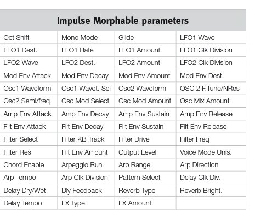Screen dimensions: 255x218
Task: Click the Osc Mix Amount cell
Action: (x=211, y=101)
